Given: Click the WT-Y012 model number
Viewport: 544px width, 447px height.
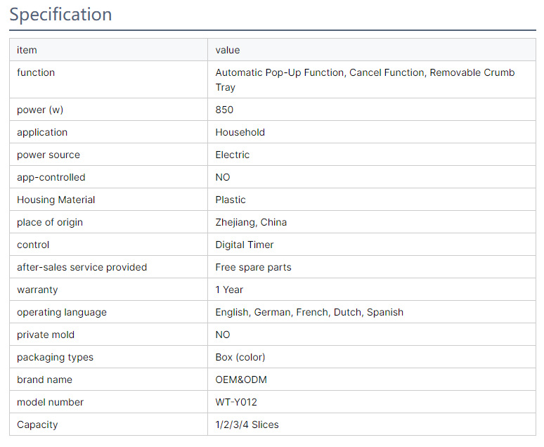Looking at the screenshot, I should tap(236, 402).
